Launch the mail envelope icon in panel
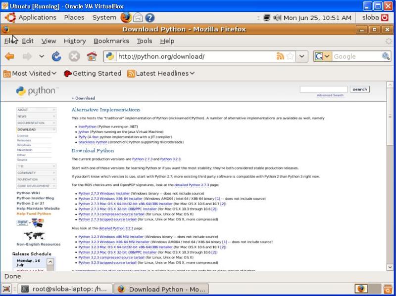The height and width of the screenshot is (296, 396). tap(138, 18)
